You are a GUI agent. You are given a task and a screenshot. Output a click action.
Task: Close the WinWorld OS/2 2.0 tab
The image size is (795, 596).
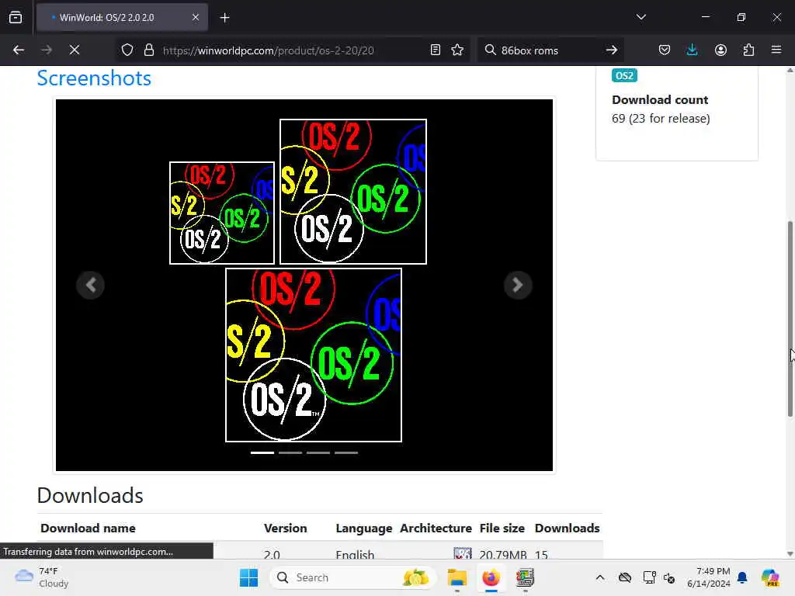195,17
